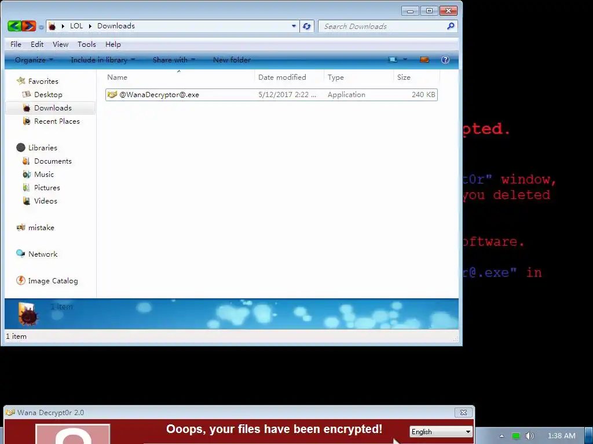Screen dimensions: 593x444
Task: Open the volume speaker tray icon
Action: [x=529, y=436]
